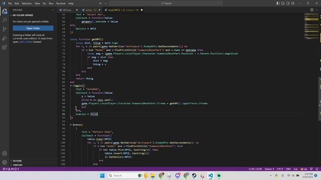Open the Selection menu

click(x=27, y=3)
